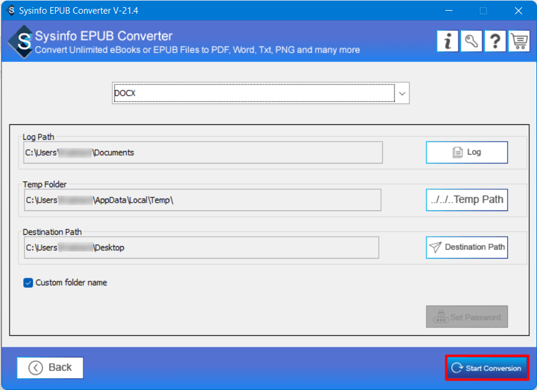Minimize the EPUB Converter window

click(x=449, y=11)
